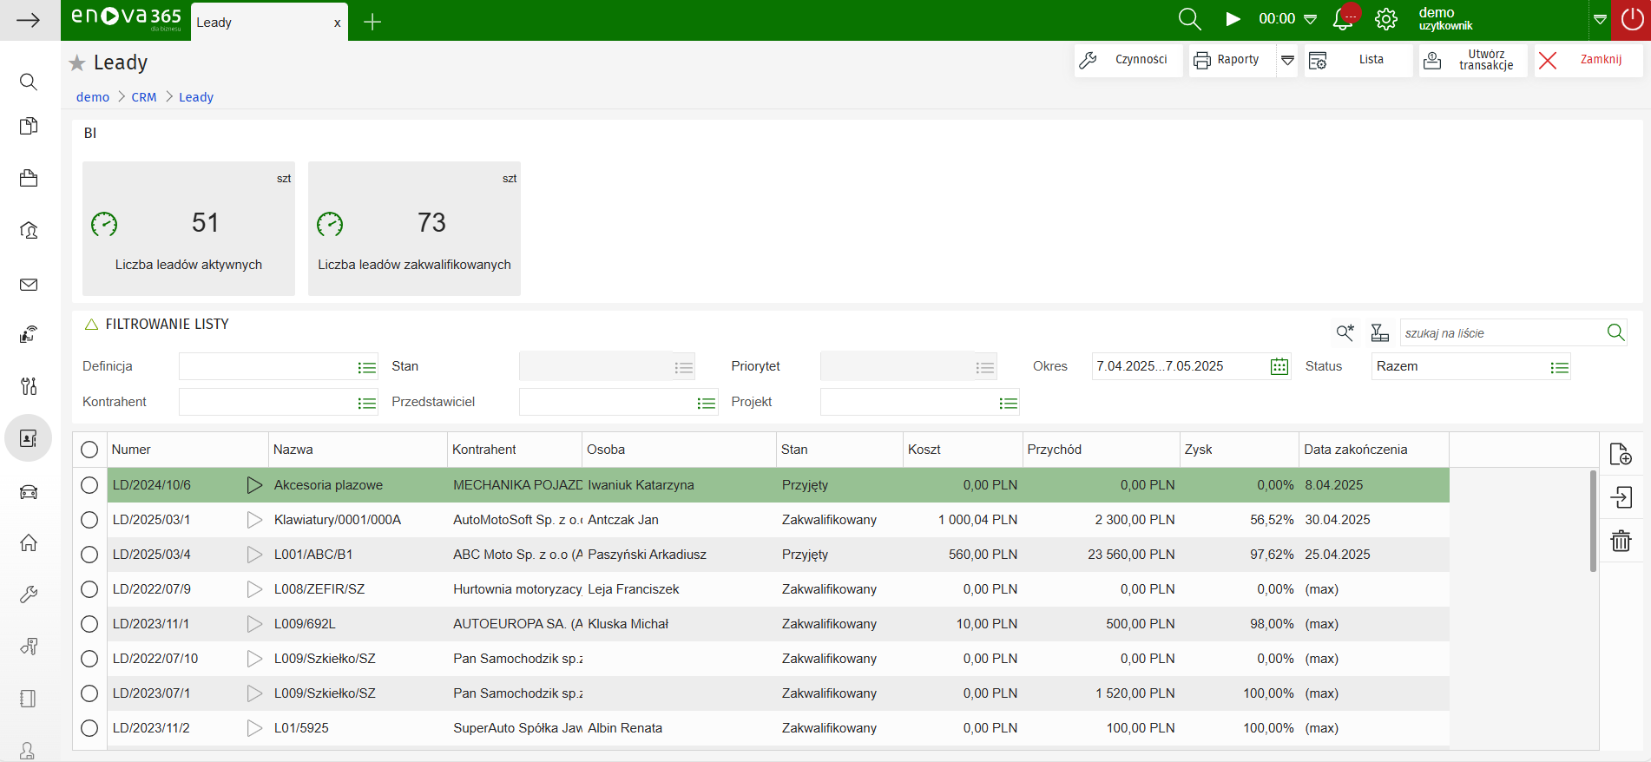Select the row LD/2025/03/1 radio button

(89, 520)
